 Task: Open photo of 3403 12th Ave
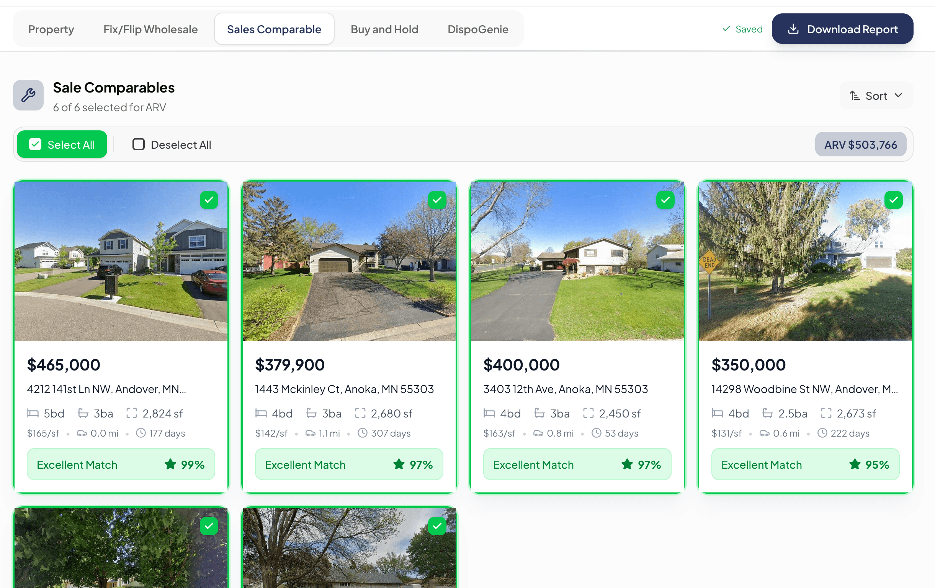(577, 261)
